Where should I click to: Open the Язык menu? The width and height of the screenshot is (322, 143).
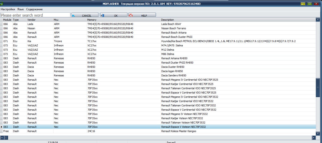[x=21, y=9]
